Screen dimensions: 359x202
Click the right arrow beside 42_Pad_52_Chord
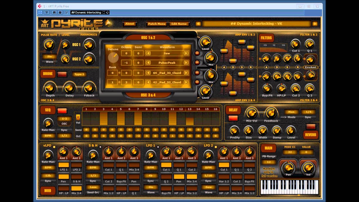tap(186, 82)
